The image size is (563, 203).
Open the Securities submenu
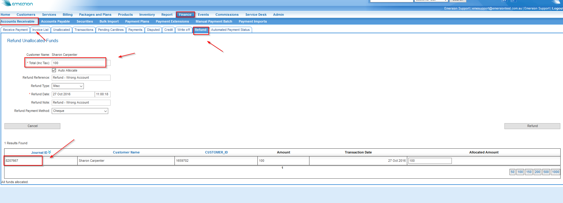point(85,21)
